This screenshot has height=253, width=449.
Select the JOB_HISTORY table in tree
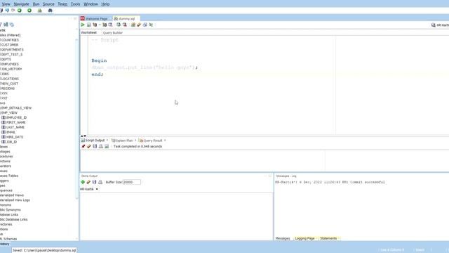click(x=11, y=69)
